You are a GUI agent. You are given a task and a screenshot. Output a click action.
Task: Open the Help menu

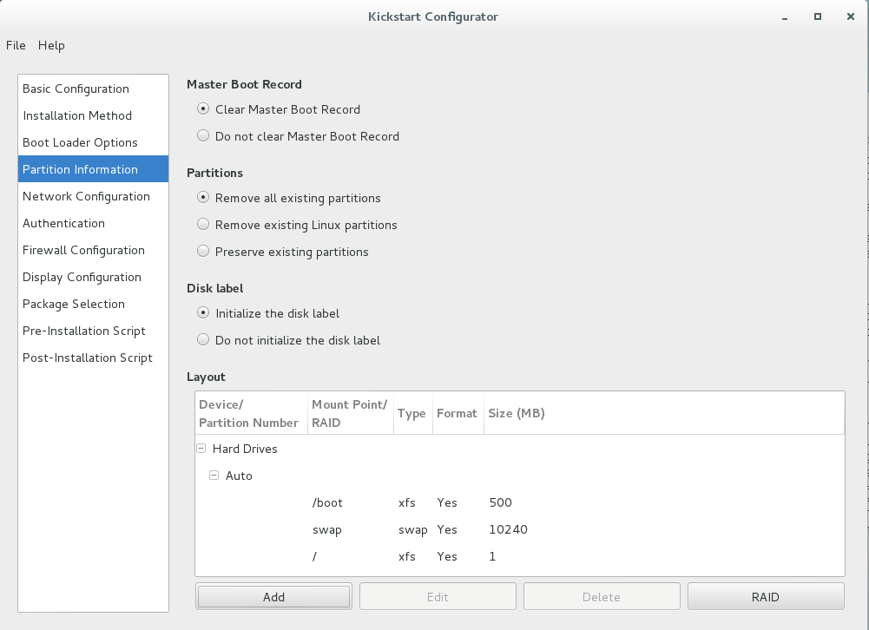coord(51,45)
